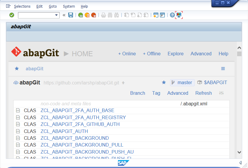248x168 pixels.
Task: Open the Tag menu
Action: (156, 93)
